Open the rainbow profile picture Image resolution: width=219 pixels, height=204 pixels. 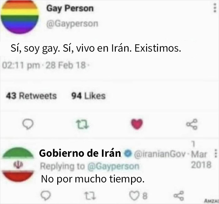tap(19, 17)
